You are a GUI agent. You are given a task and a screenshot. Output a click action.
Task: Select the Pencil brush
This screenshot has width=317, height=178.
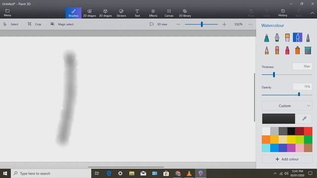(266, 50)
